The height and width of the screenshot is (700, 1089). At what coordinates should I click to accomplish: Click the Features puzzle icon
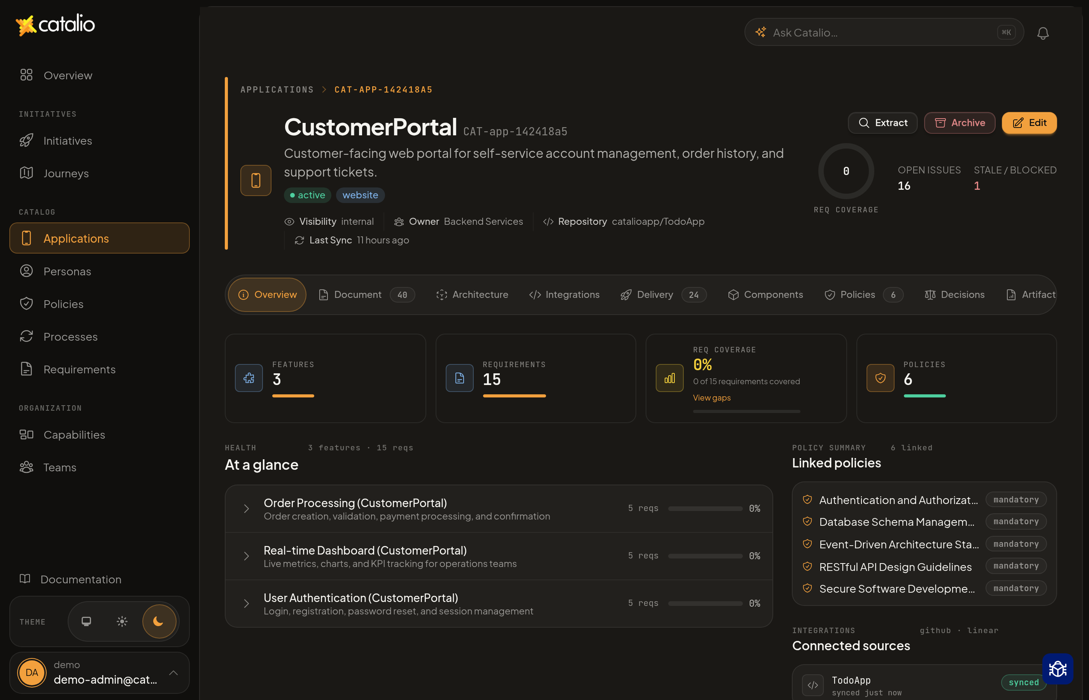[249, 378]
